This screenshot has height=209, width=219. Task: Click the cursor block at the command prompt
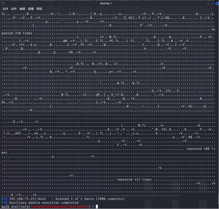[x=97, y=206]
